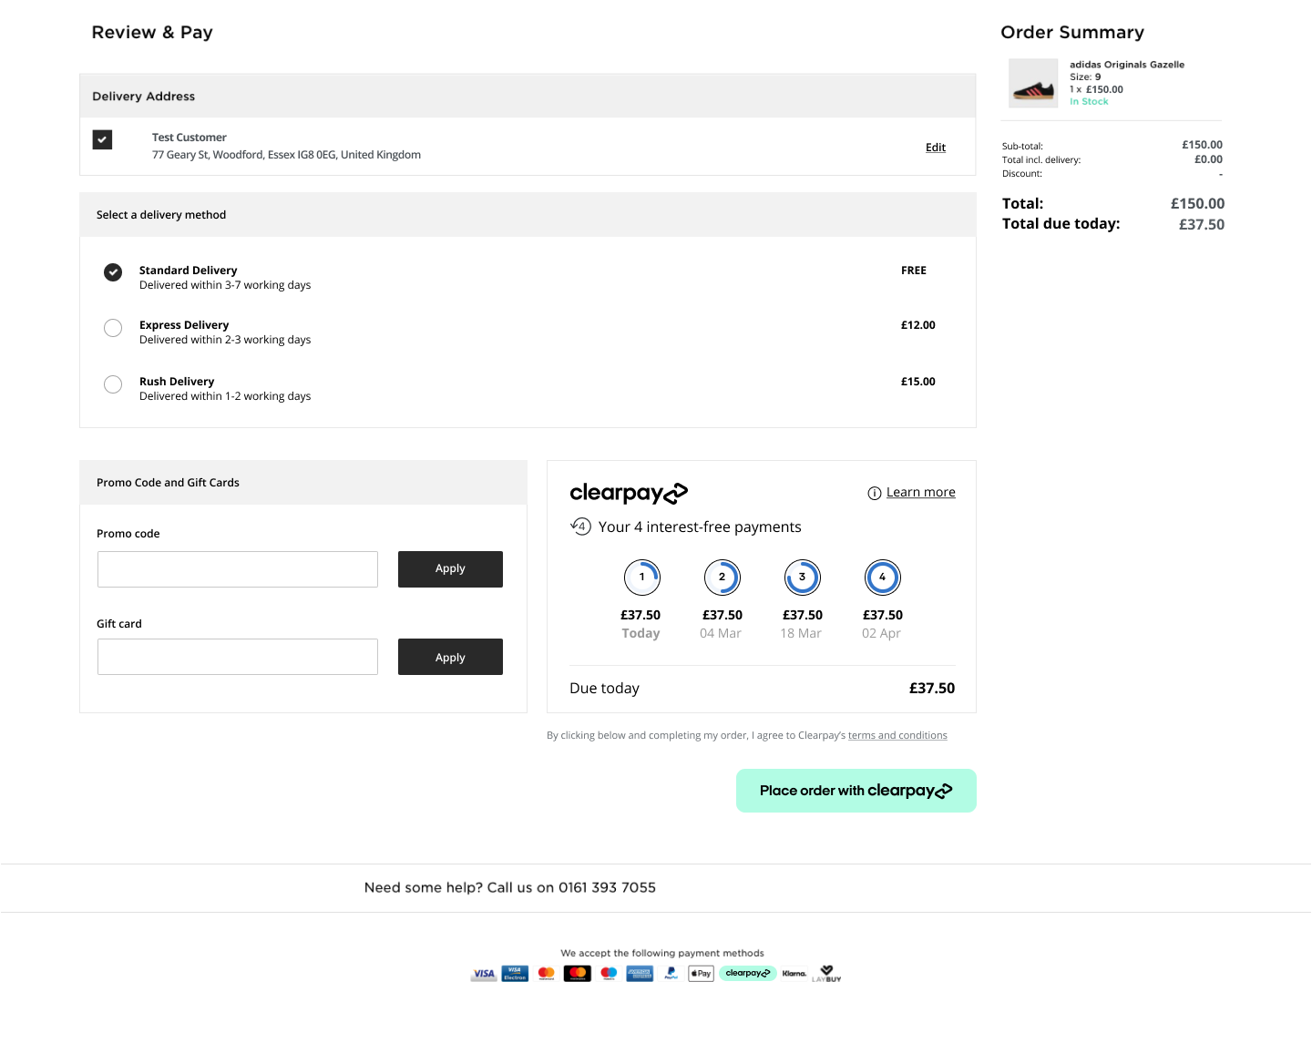Click the white Mastercard logo
The height and width of the screenshot is (1043, 1312).
click(547, 974)
